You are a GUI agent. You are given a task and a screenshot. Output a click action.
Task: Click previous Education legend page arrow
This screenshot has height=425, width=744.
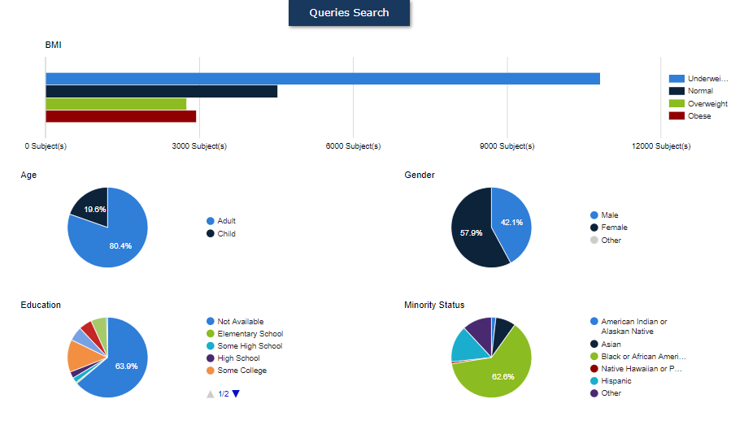[x=211, y=394]
